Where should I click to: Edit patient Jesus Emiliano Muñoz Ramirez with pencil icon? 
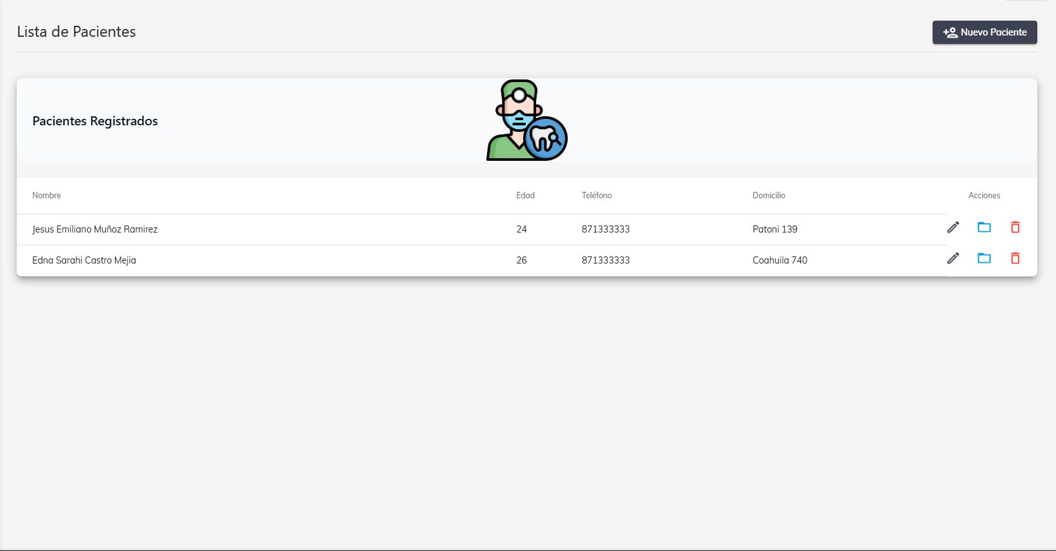(953, 227)
